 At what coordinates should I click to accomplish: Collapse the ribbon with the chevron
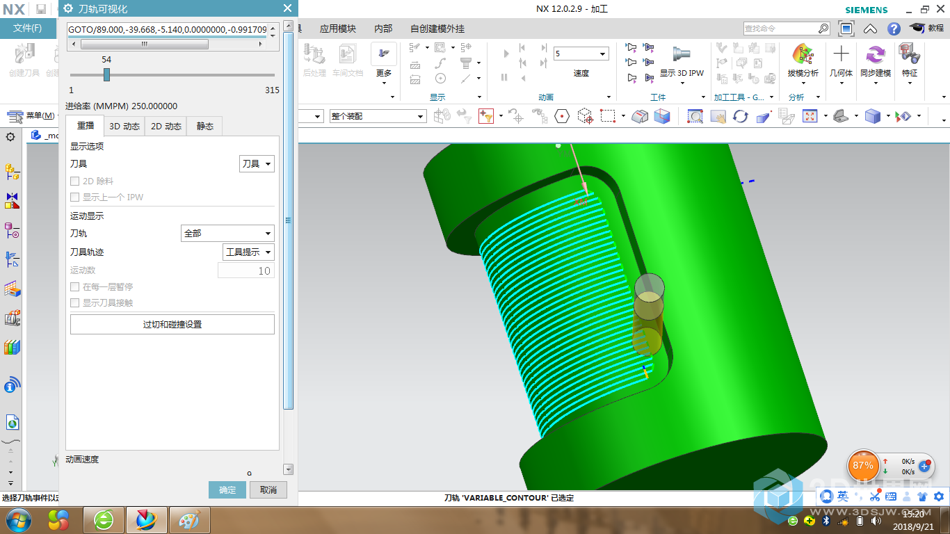tap(871, 29)
